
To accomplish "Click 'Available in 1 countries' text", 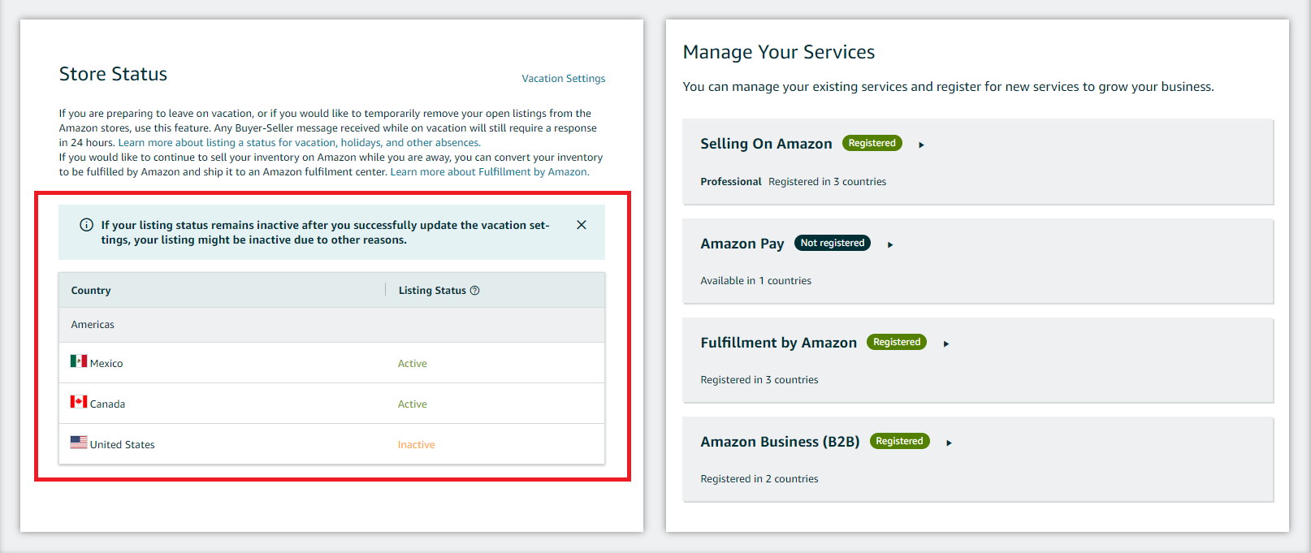I will (755, 281).
